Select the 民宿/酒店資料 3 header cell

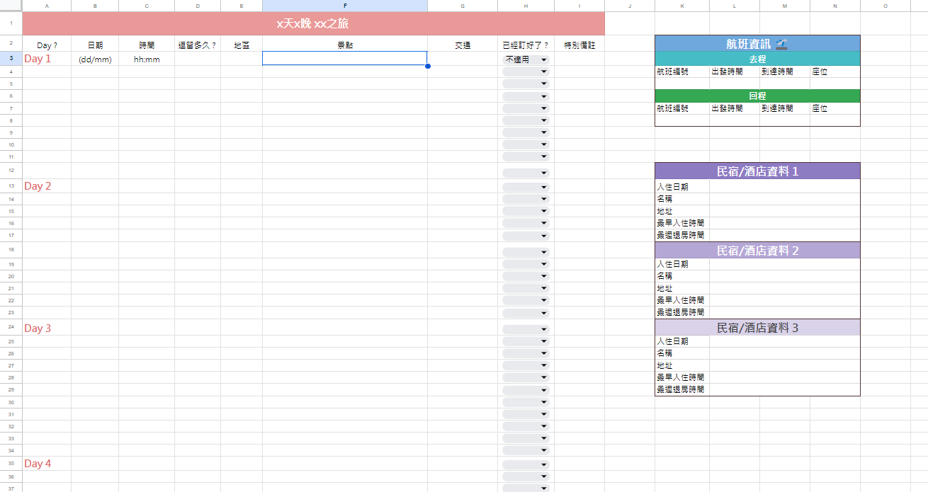(757, 328)
